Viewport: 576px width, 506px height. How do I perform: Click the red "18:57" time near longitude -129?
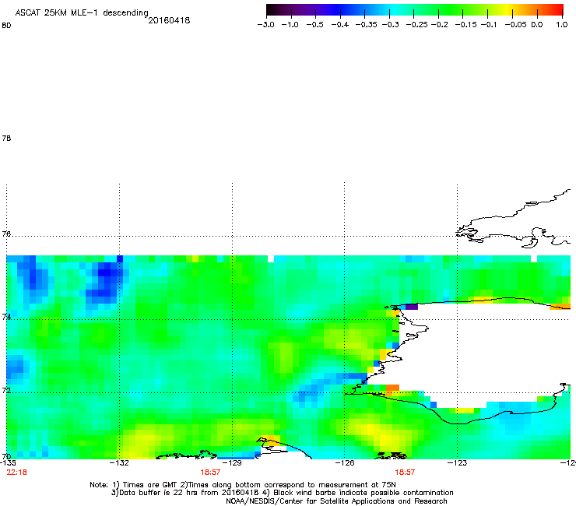(210, 473)
